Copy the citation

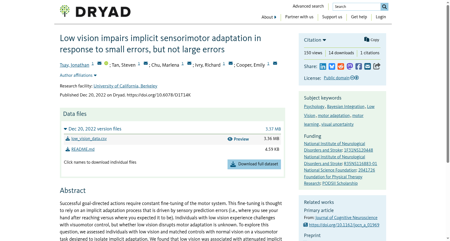pos(372,40)
